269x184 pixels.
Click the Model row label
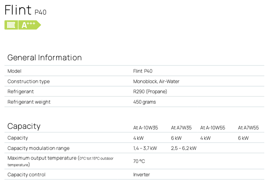click(x=14, y=71)
